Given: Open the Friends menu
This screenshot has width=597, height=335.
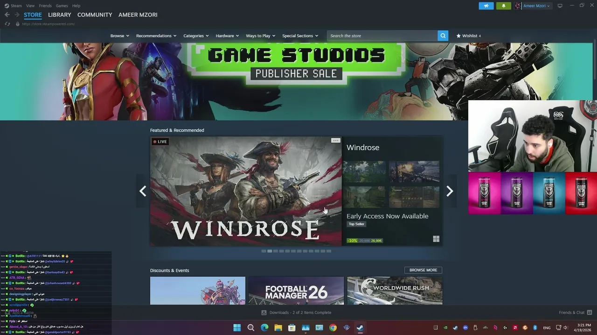Looking at the screenshot, I should 45,6.
